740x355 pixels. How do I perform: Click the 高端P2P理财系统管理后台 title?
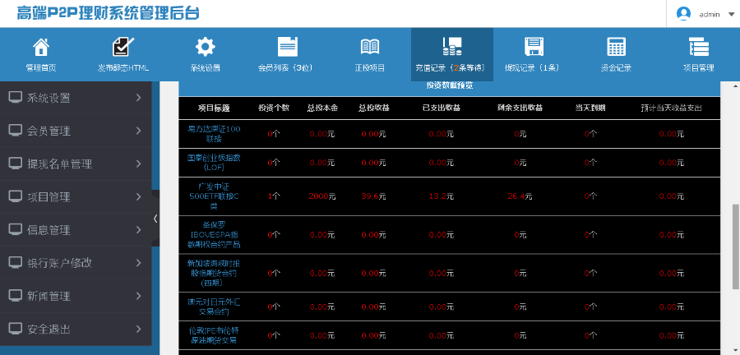click(x=108, y=13)
